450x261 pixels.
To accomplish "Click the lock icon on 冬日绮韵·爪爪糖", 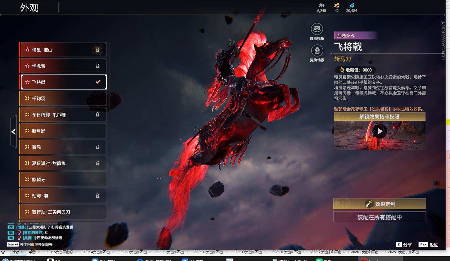I will tap(98, 115).
